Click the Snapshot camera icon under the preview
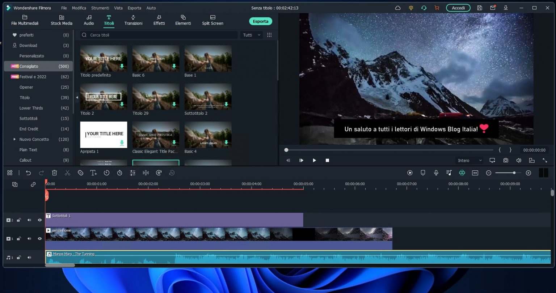The height and width of the screenshot is (293, 556). click(x=506, y=160)
